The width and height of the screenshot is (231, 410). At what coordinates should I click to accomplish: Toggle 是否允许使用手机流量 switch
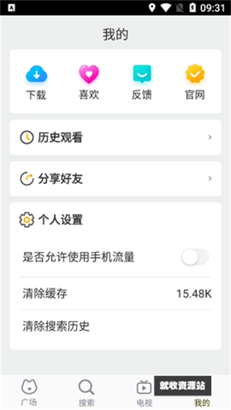coord(195,257)
